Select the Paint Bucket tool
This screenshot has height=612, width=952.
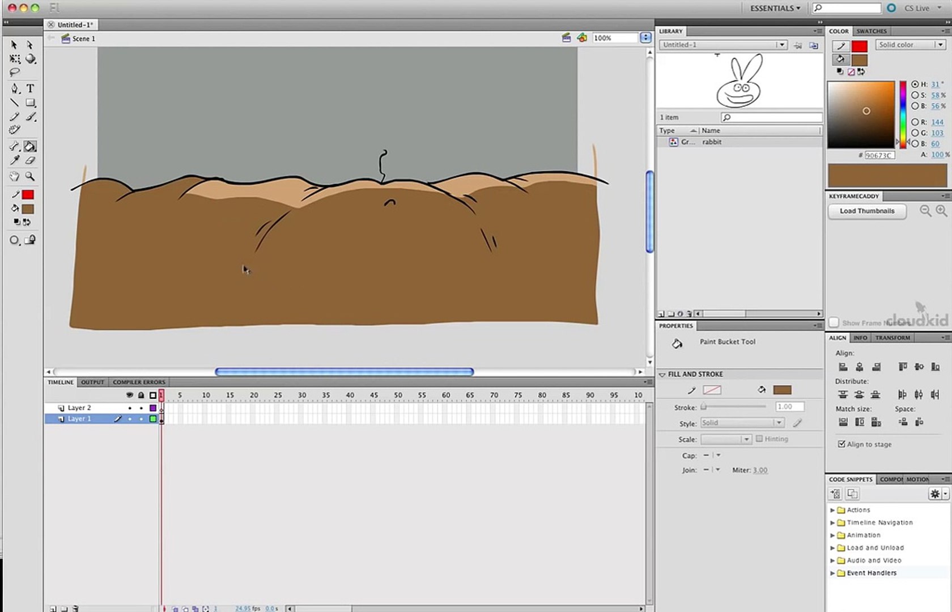click(30, 147)
